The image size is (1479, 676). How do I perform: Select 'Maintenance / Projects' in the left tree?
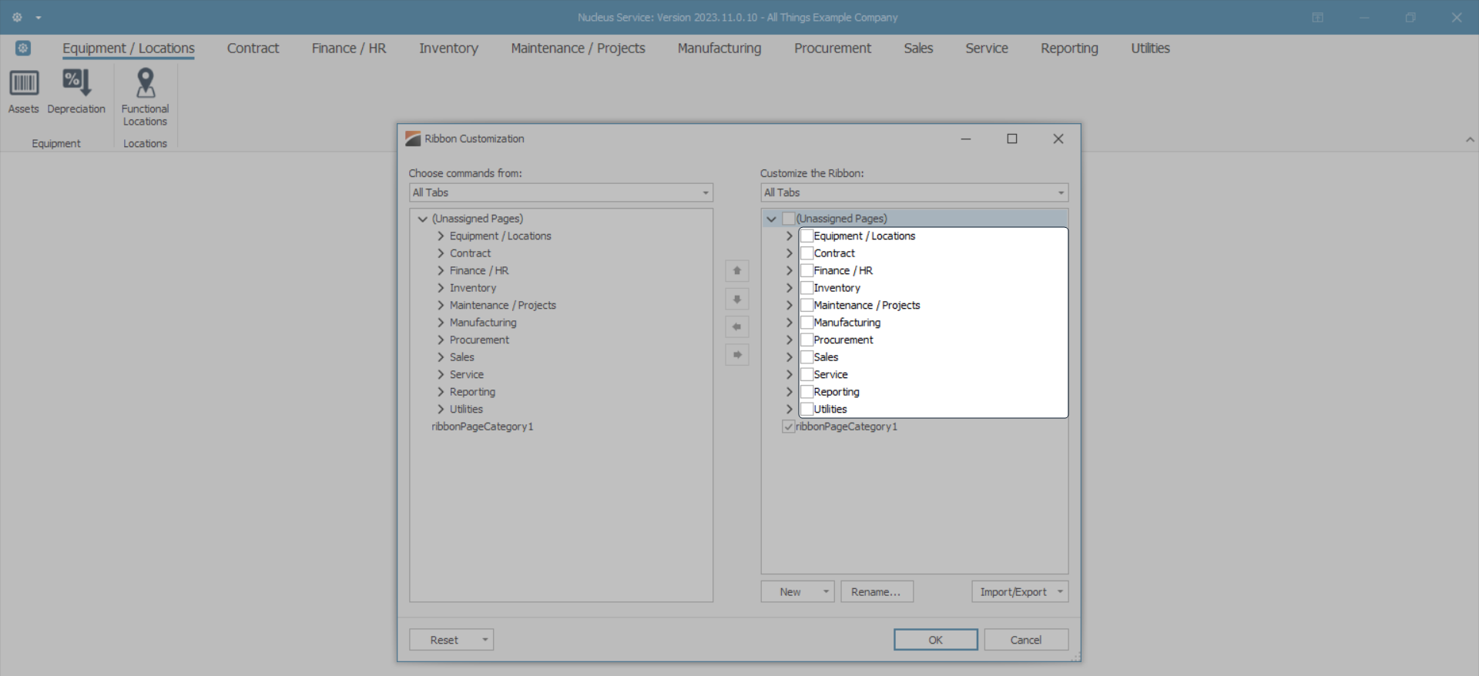(503, 305)
